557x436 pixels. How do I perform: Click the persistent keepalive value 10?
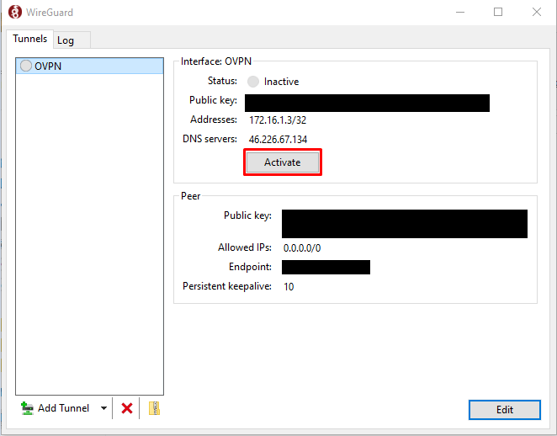pyautogui.click(x=289, y=287)
